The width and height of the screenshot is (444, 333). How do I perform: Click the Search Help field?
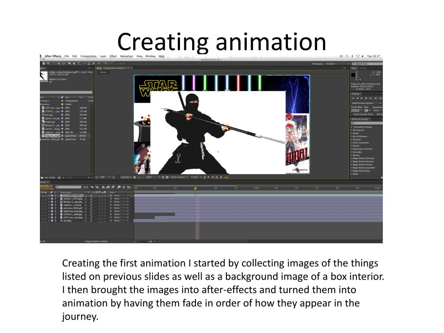point(367,64)
